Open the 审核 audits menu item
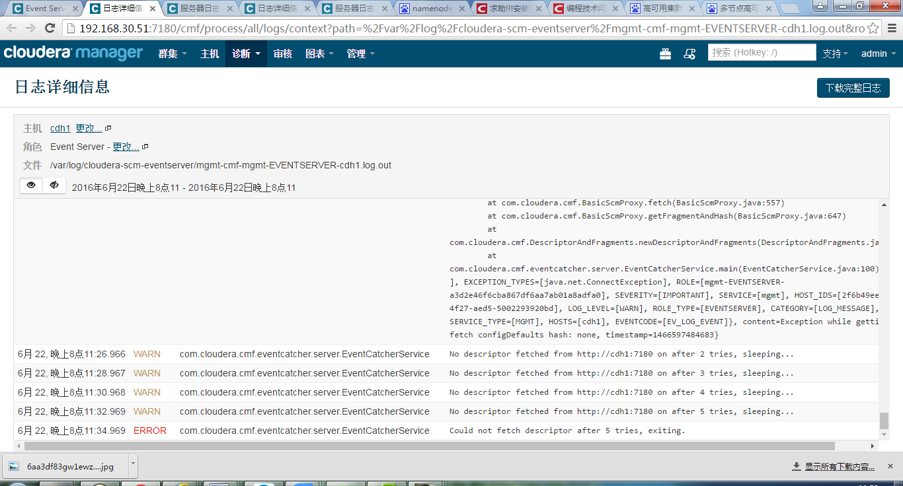Viewport: 903px width, 486px height. click(x=283, y=53)
